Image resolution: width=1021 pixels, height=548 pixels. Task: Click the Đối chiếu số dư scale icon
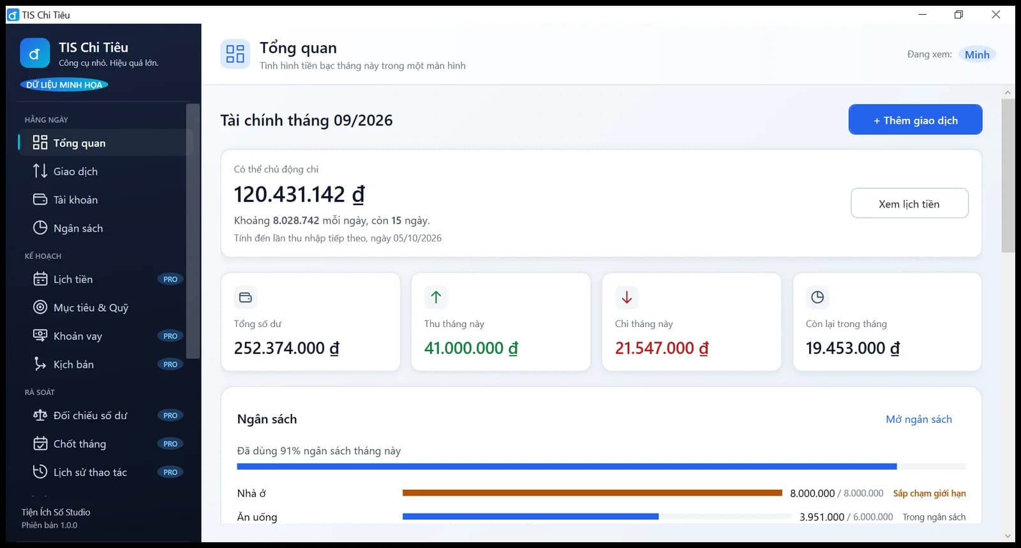(x=40, y=415)
